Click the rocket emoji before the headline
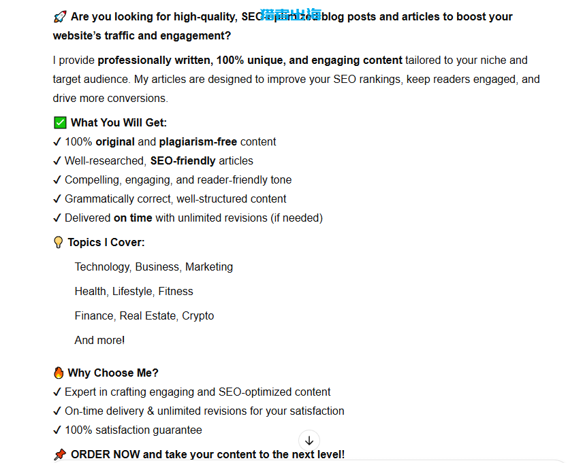 (60, 16)
